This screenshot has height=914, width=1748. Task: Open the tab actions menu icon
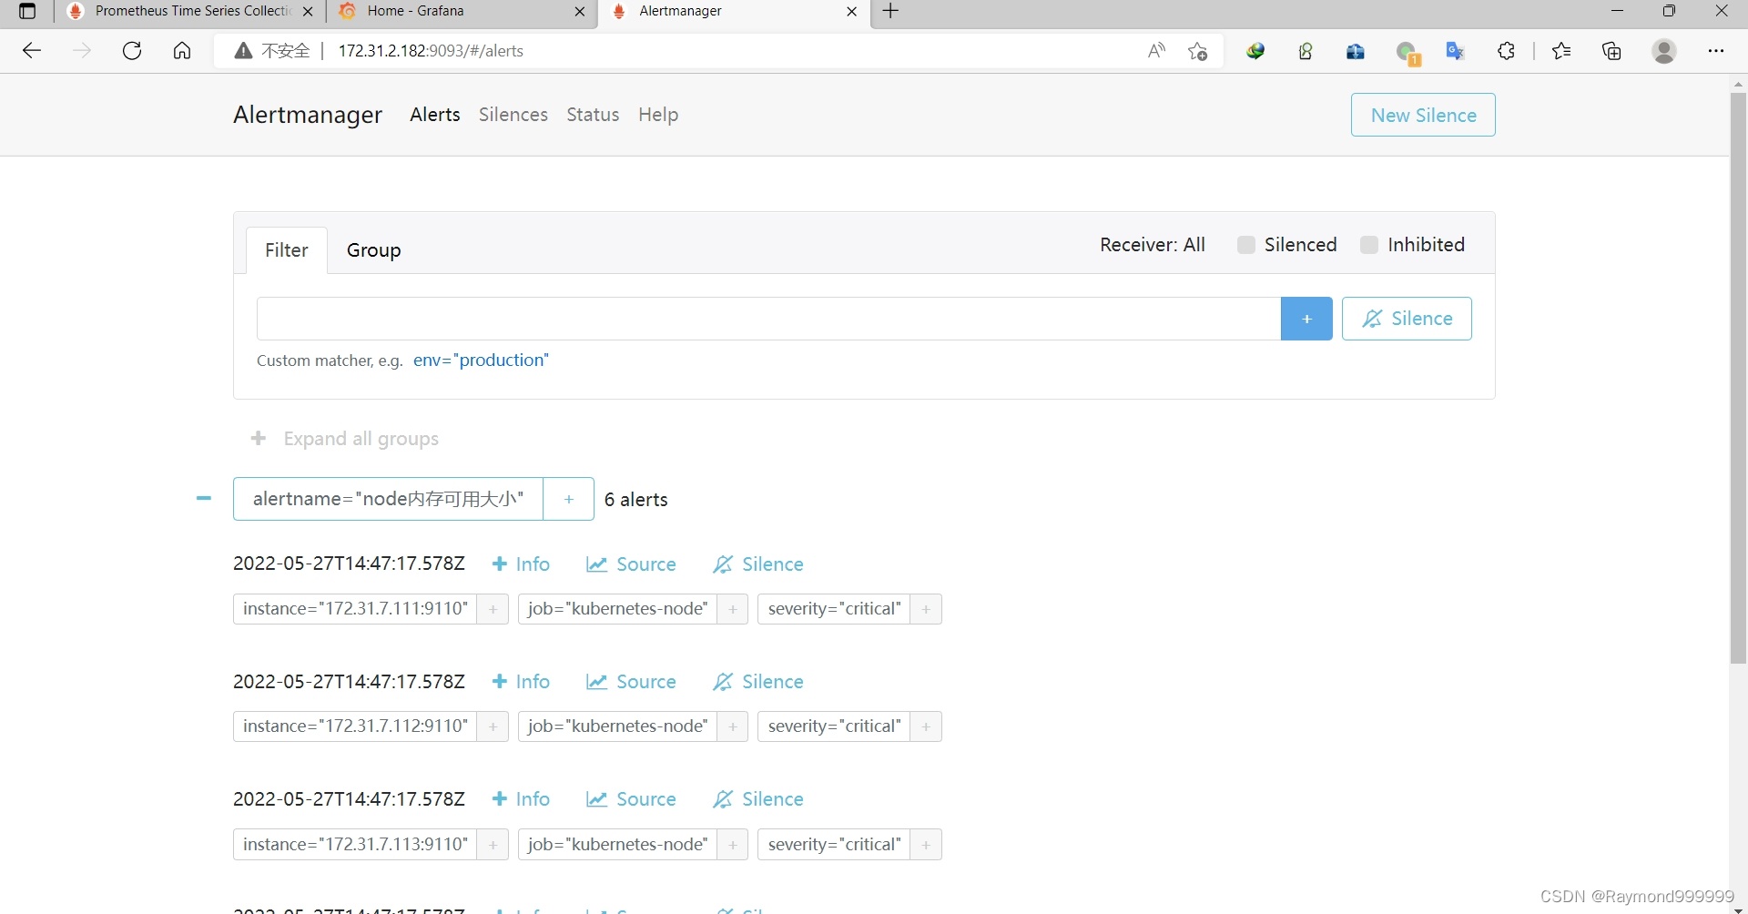[27, 12]
